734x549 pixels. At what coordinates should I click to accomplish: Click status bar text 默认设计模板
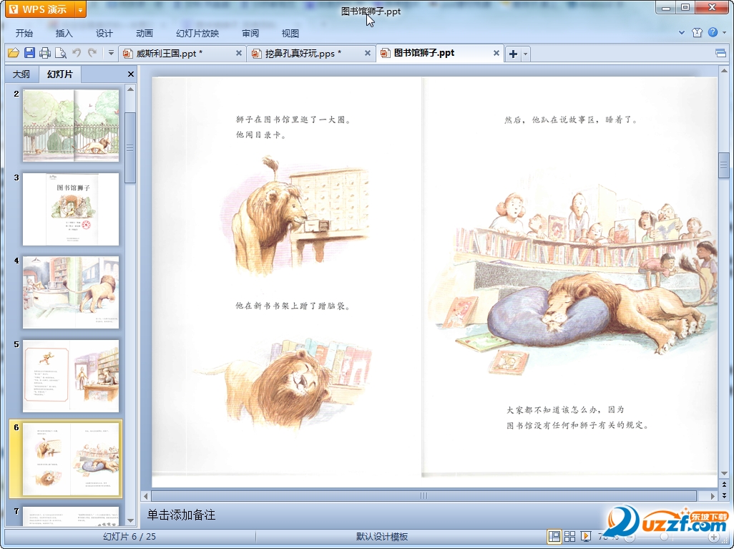pos(382,536)
